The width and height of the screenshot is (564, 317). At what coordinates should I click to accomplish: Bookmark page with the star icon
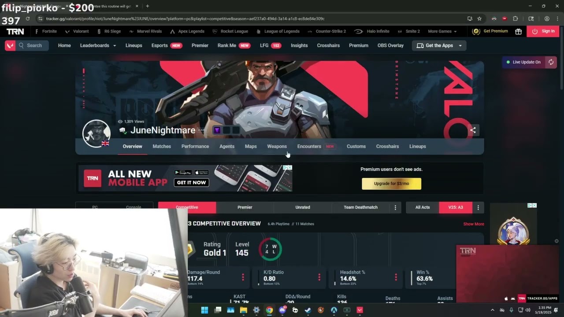pyautogui.click(x=479, y=18)
